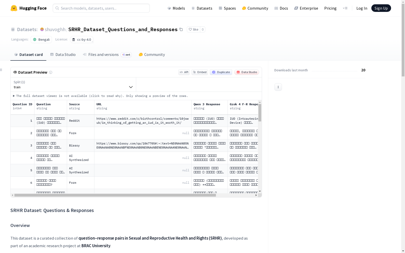Click the Datasets stack icon before breadcrumb
The image size is (405, 253).
click(13, 29)
